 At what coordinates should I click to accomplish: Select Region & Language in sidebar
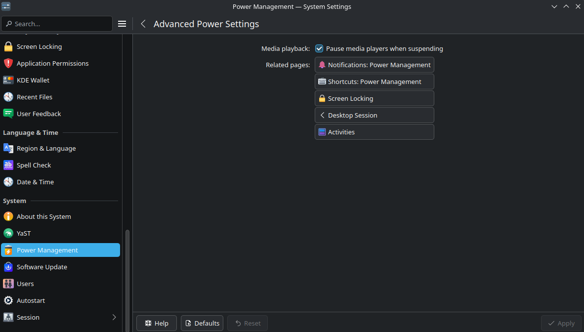pyautogui.click(x=46, y=149)
